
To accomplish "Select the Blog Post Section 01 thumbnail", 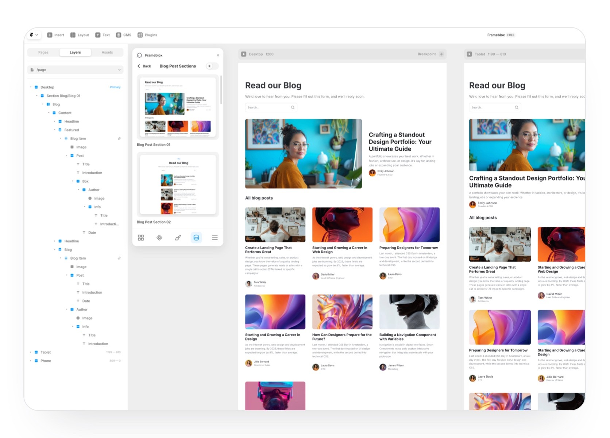I will (178, 107).
